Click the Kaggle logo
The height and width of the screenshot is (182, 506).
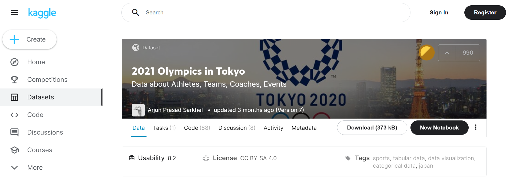click(42, 13)
